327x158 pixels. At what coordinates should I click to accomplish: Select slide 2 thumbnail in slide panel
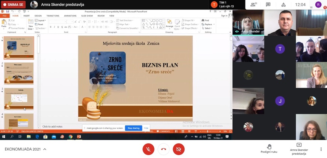(x=19, y=73)
